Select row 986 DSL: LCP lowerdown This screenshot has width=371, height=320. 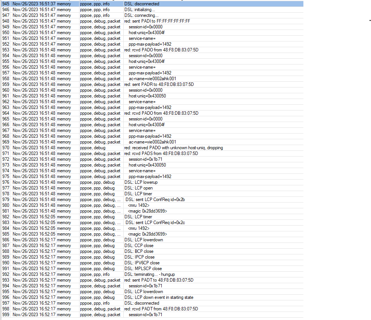(x=152, y=240)
